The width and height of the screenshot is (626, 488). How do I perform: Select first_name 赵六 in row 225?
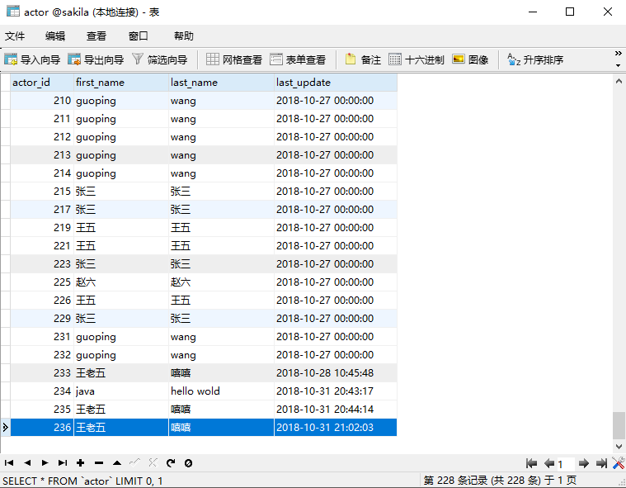(121, 282)
